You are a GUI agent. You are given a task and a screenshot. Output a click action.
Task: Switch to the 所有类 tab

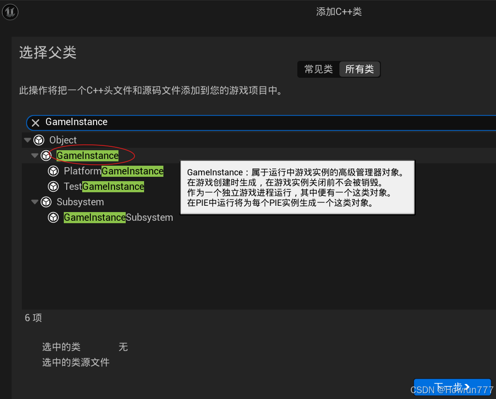coord(359,69)
